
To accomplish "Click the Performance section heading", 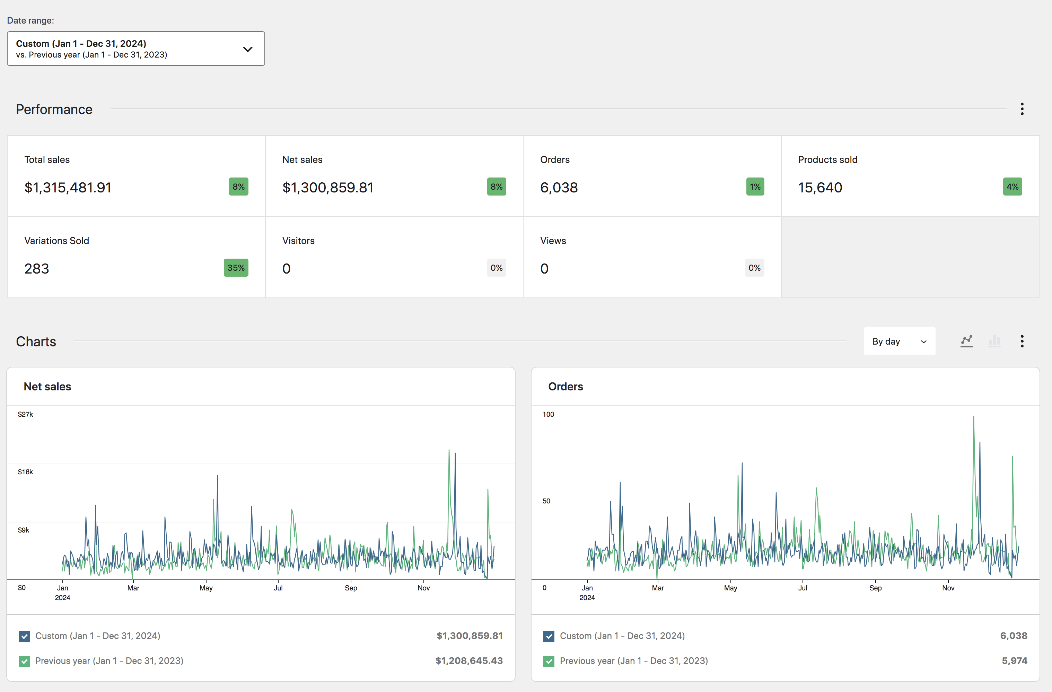I will click(x=54, y=109).
